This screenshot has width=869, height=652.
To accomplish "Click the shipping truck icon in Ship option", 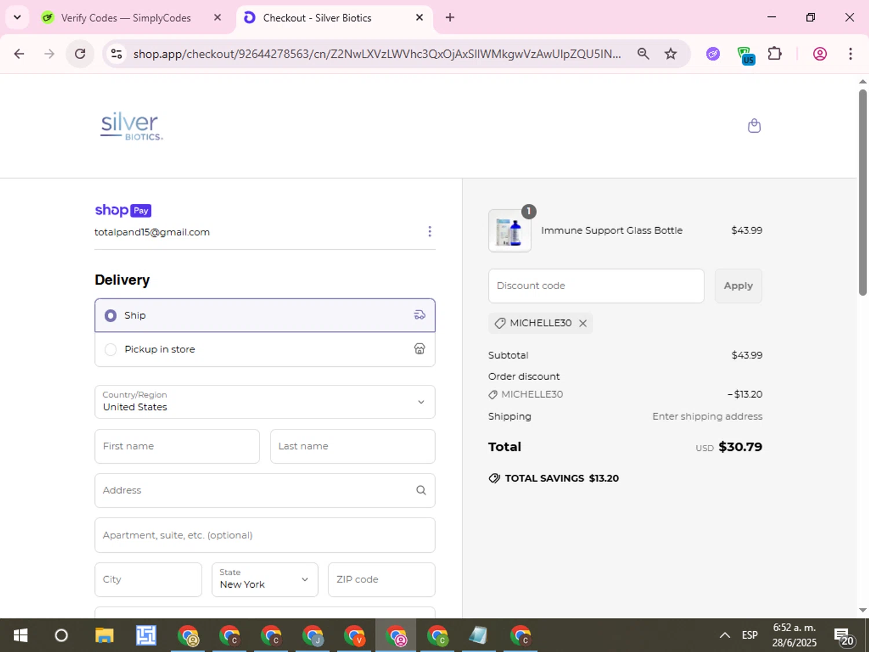I will click(x=419, y=315).
